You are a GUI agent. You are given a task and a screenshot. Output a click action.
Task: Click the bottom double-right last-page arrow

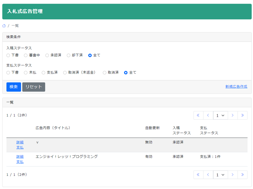point(243,175)
